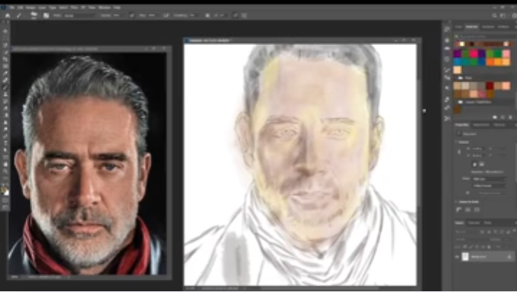Image resolution: width=517 pixels, height=292 pixels.
Task: Open the layer Kind filter dropdown
Action: coord(467,232)
